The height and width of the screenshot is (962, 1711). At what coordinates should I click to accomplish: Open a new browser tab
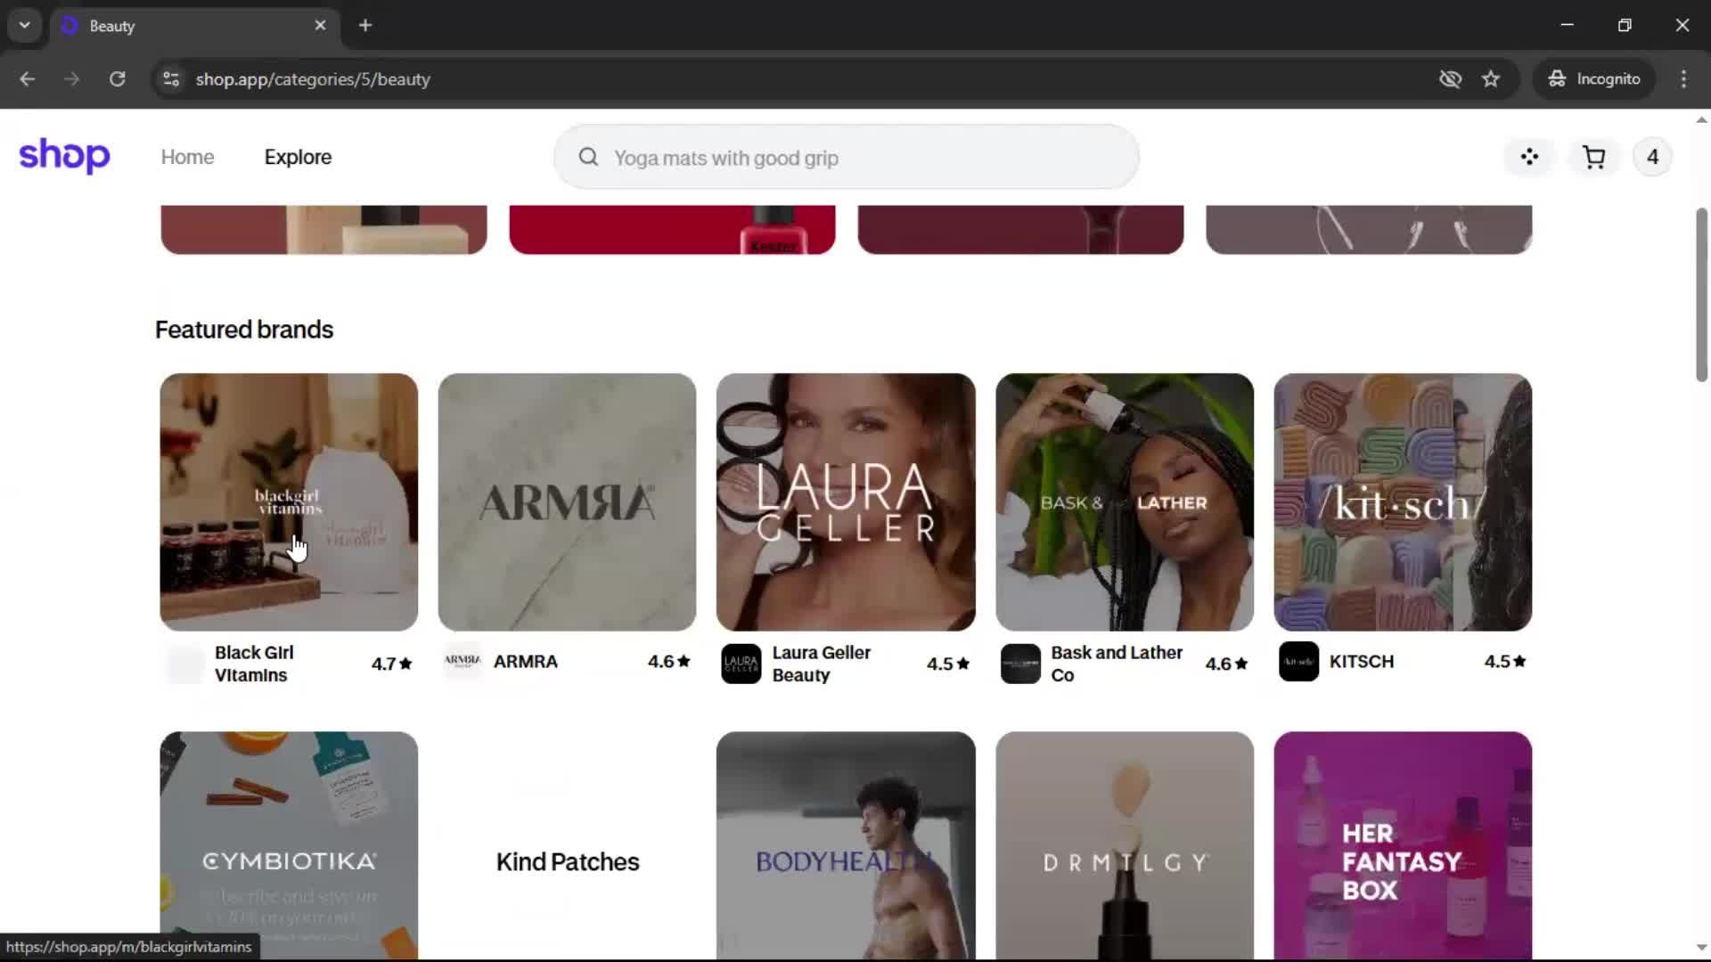click(x=365, y=25)
